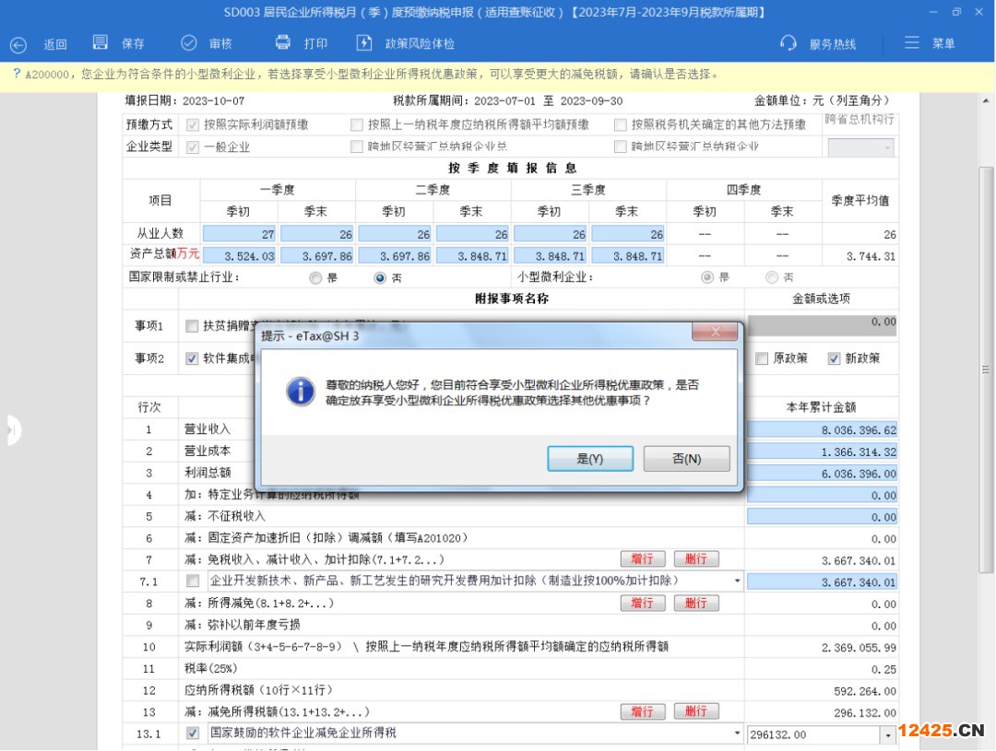Screen dimensions: 996x751
Task: Toggle the checkbox in row 7.1
Action: coord(193,581)
